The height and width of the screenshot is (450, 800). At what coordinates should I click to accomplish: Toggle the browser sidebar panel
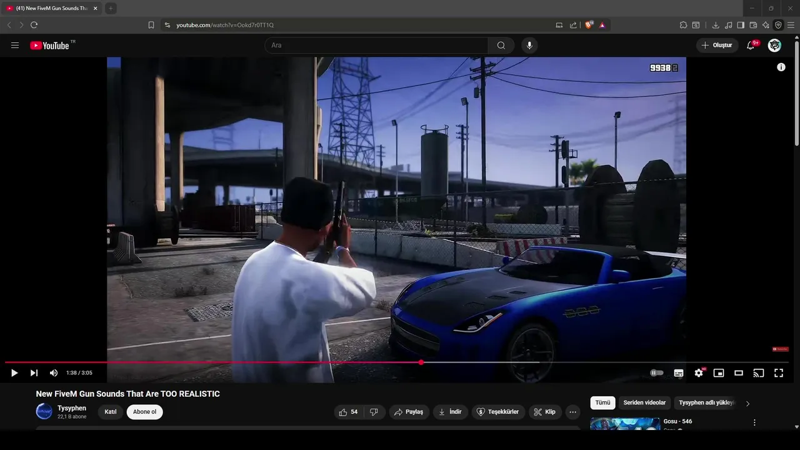coord(741,25)
